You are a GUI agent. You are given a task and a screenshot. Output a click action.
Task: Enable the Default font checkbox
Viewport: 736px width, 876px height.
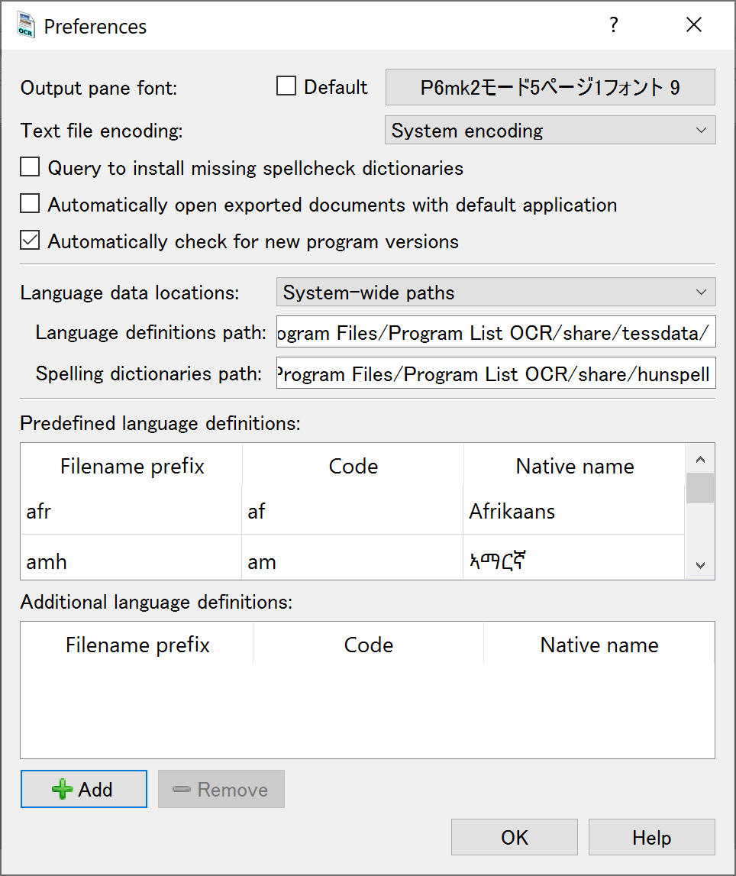(x=286, y=87)
